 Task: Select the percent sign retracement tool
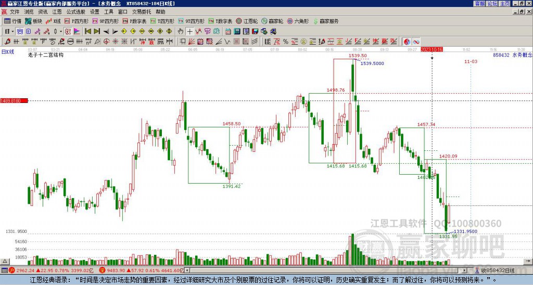tap(286, 42)
